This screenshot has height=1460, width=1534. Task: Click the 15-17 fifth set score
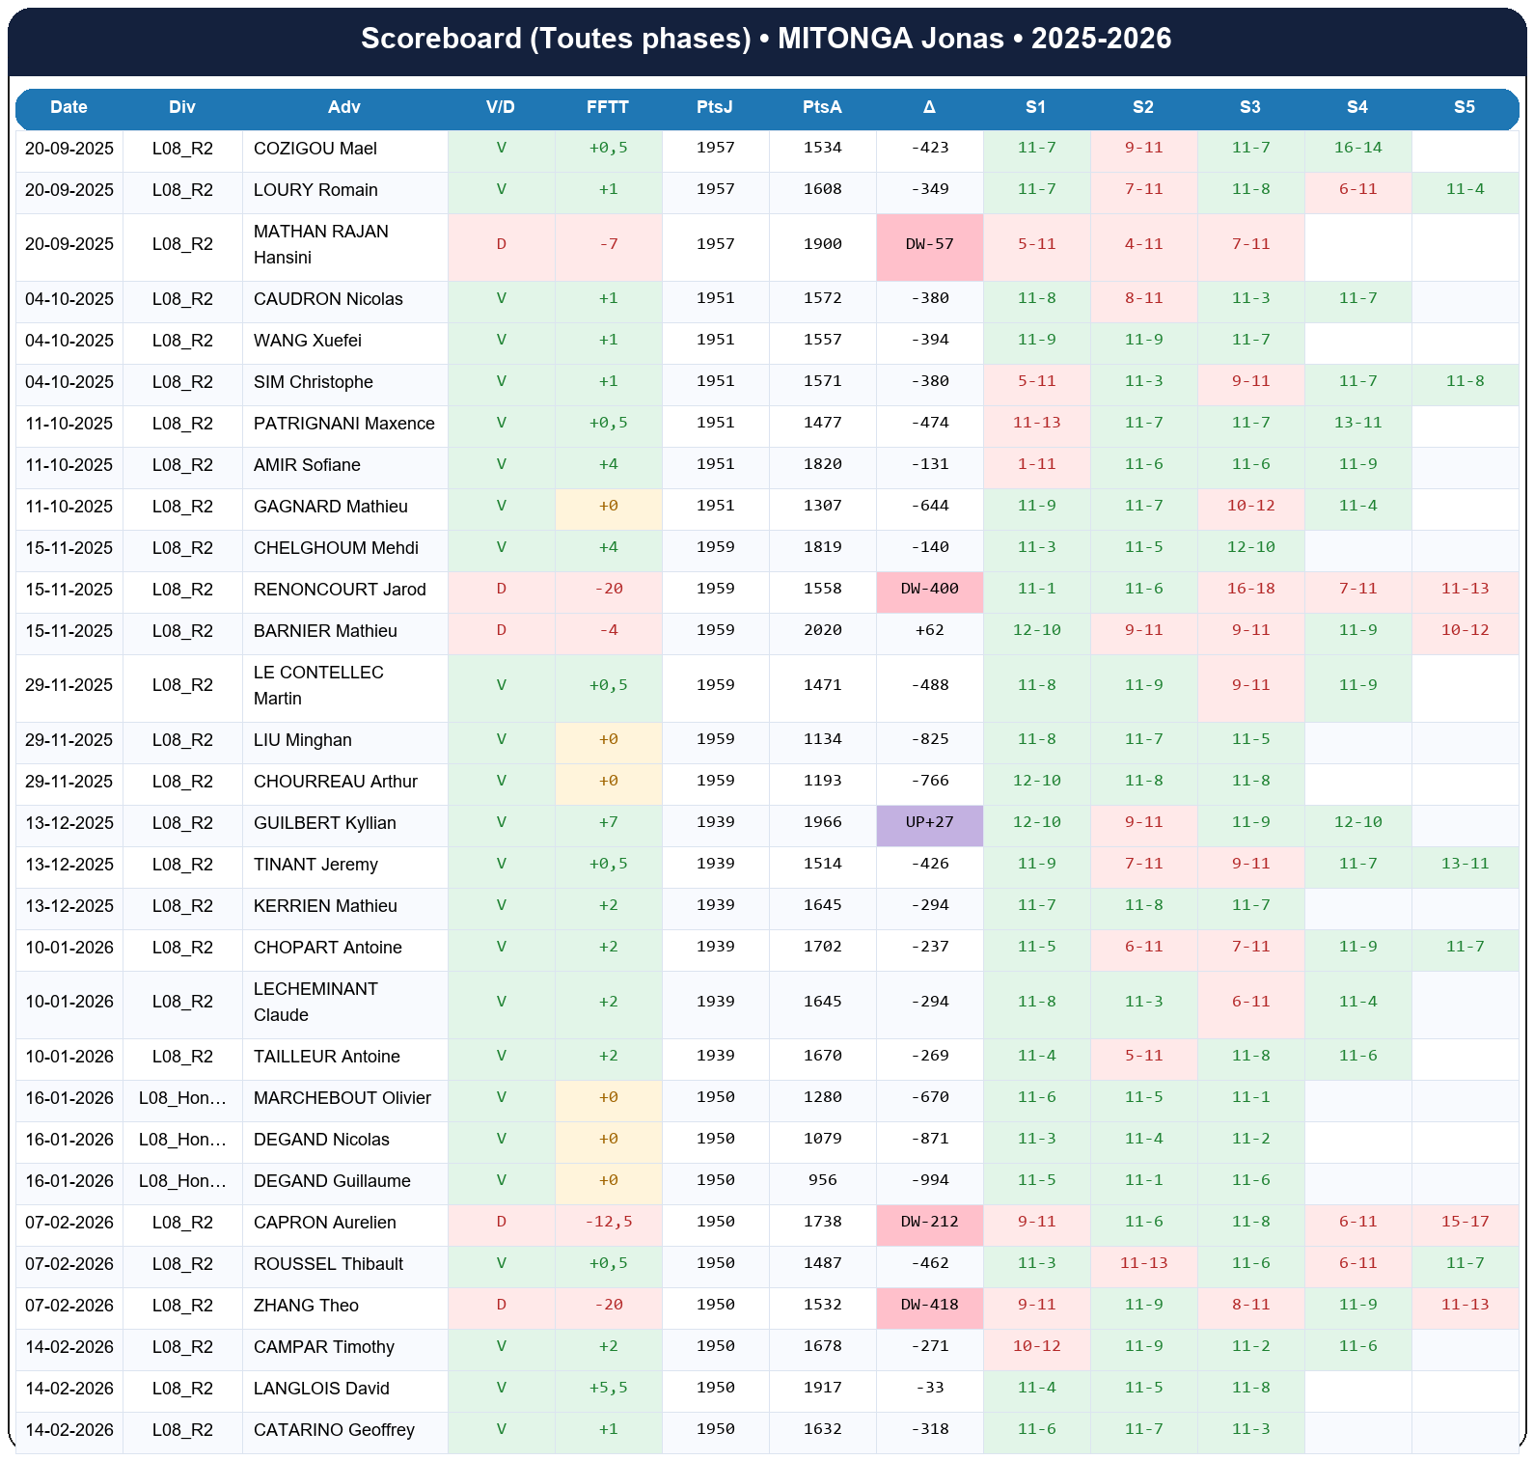coord(1464,1223)
